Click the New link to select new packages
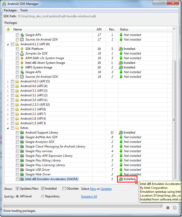182x217 pixels. coord(93,189)
